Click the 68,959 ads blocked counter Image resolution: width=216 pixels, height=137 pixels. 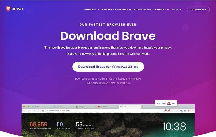(40, 125)
